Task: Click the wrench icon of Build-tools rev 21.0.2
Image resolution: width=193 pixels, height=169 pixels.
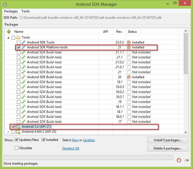Action: (23, 62)
